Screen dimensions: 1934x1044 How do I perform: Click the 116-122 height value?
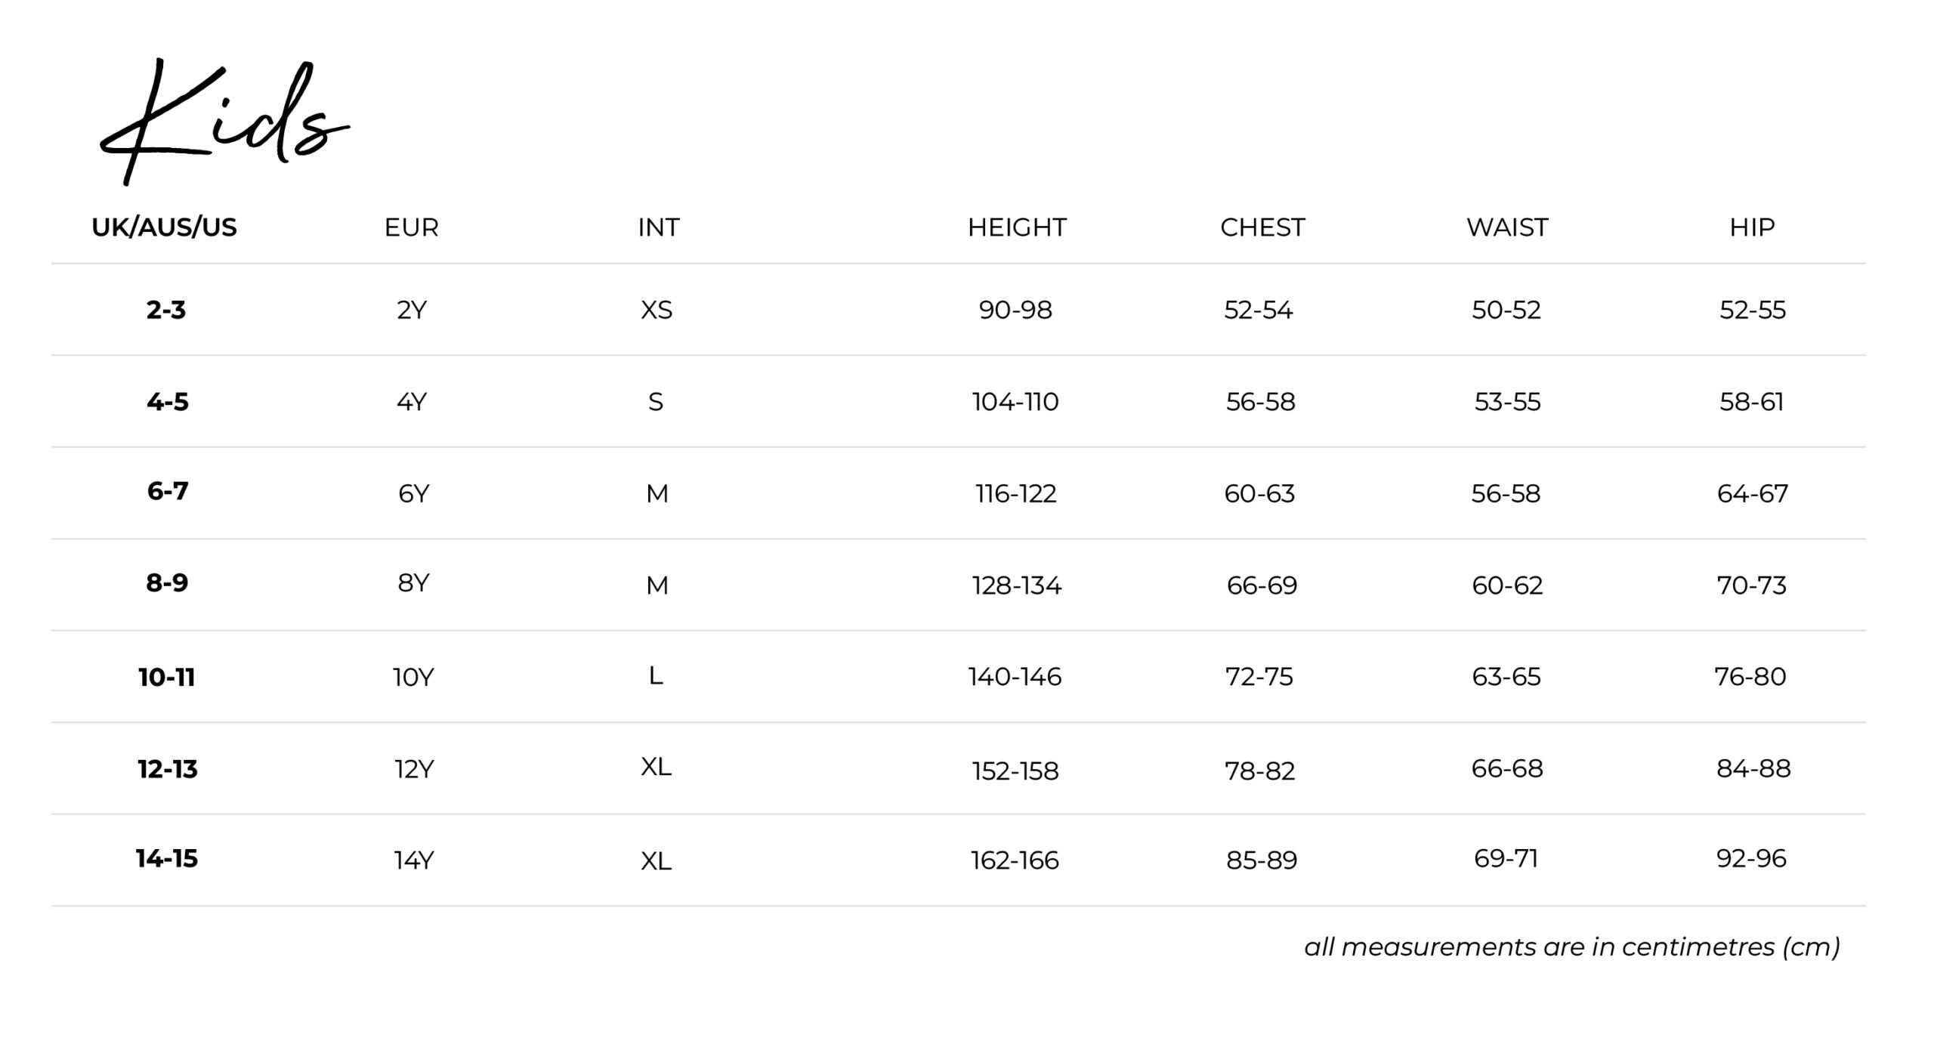(1016, 494)
